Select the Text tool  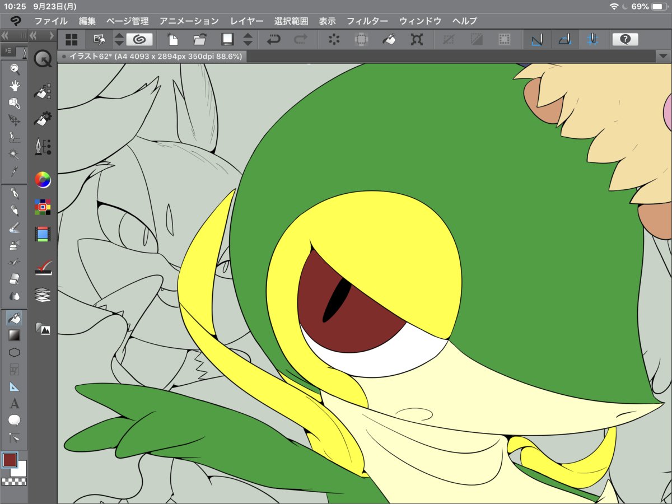pos(15,403)
